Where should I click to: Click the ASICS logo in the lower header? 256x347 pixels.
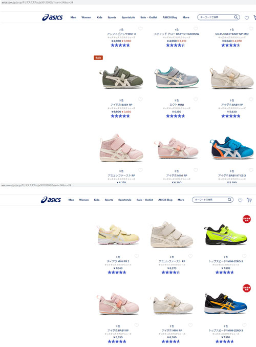pos(51,200)
